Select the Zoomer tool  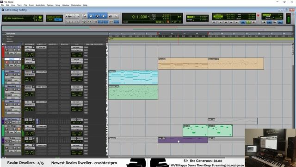click(x=84, y=16)
